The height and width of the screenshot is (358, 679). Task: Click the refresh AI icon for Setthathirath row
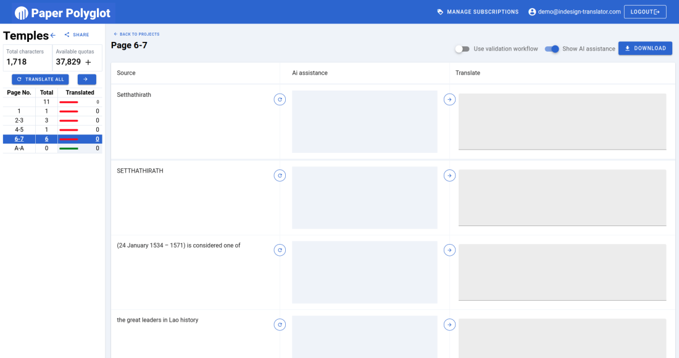click(x=280, y=99)
